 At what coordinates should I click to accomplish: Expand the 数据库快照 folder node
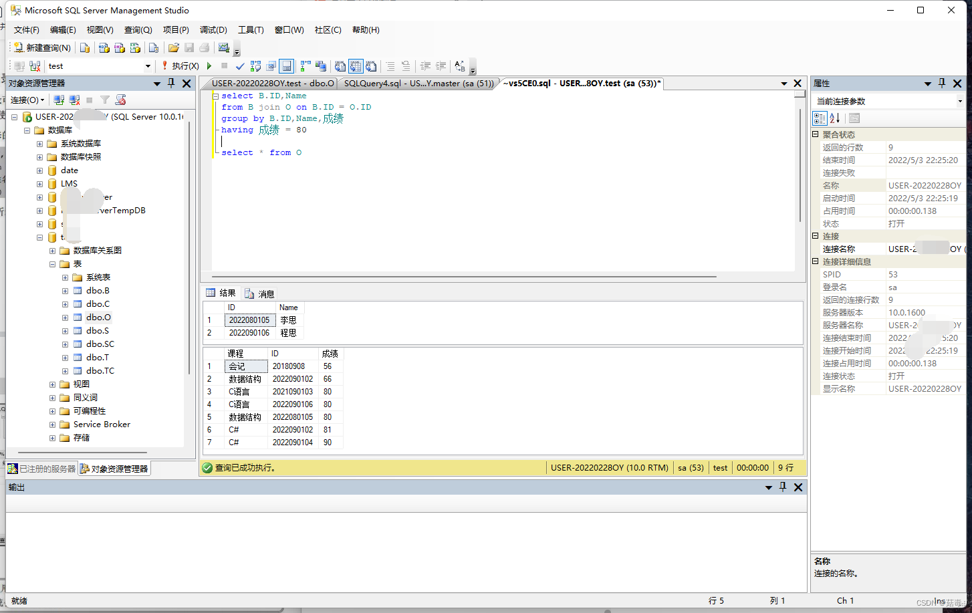point(39,157)
